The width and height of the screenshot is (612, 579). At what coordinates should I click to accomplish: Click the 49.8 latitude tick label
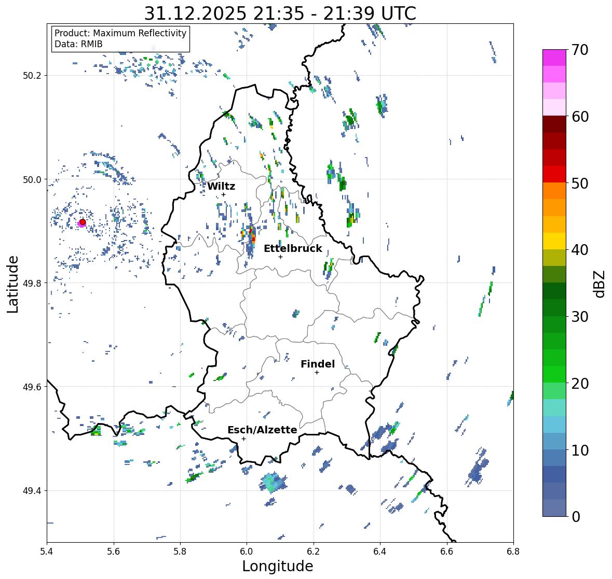[32, 283]
